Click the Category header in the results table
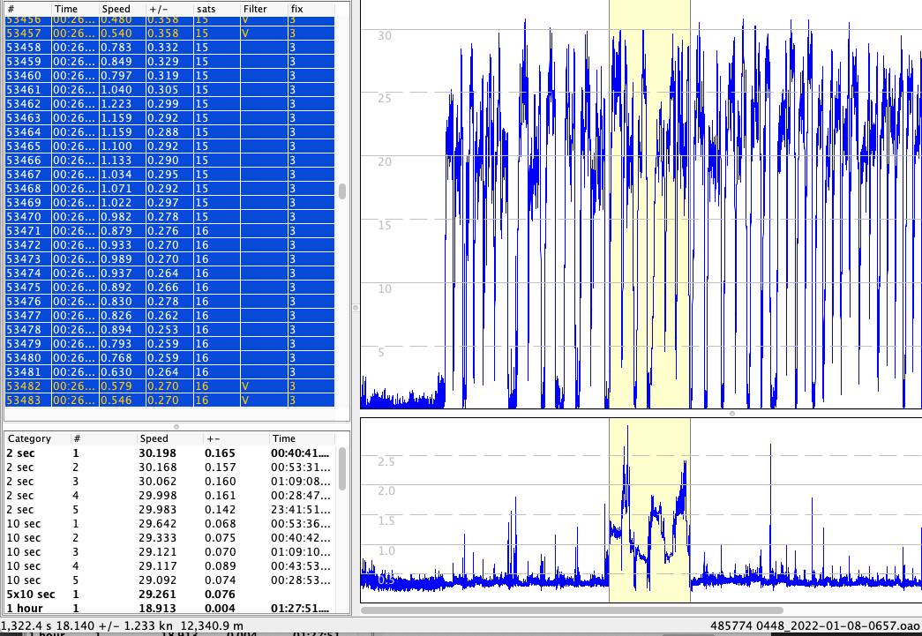Screen dimensions: 922x636 coord(29,438)
